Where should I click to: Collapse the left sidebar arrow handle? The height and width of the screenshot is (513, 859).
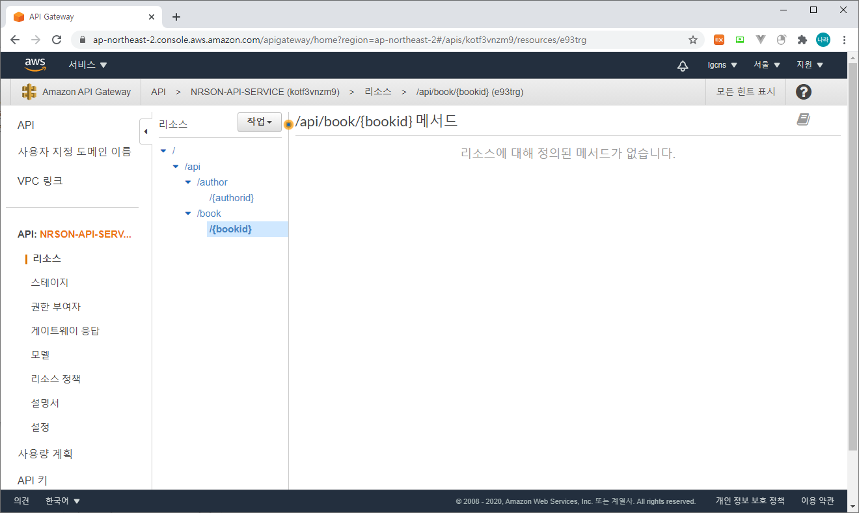pos(146,132)
